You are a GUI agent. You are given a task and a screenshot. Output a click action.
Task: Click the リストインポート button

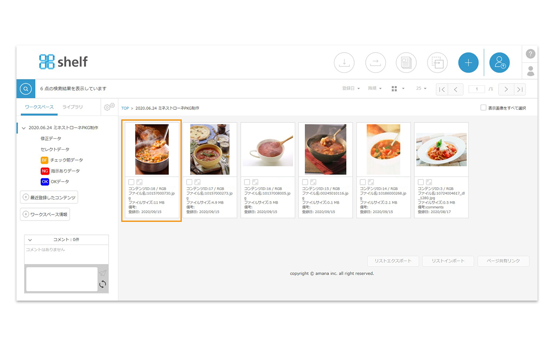[448, 261]
